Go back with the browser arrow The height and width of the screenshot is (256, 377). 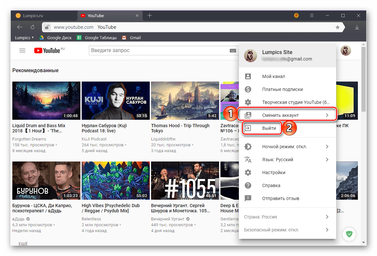click(20, 27)
